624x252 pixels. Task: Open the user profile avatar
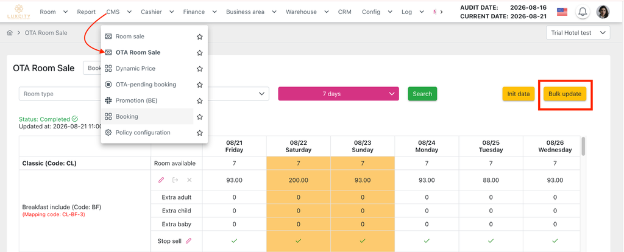point(603,12)
